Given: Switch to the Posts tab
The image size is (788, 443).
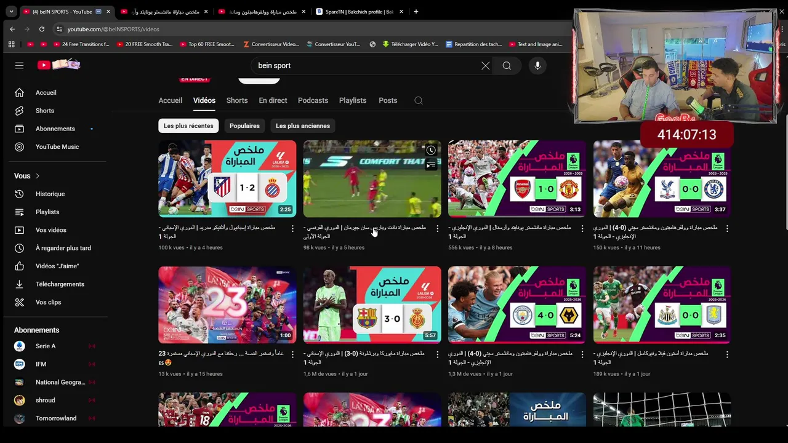Looking at the screenshot, I should [388, 100].
